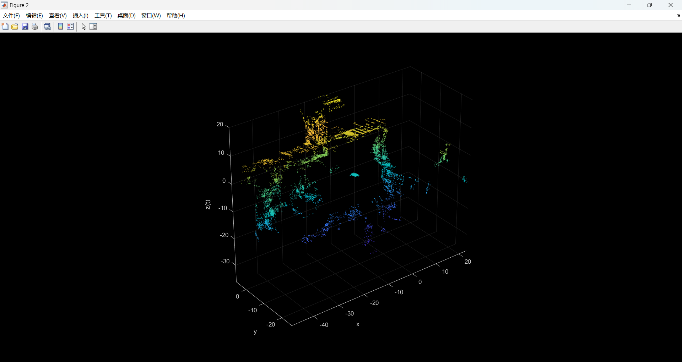Restore down the Figure 2 window
Screen dimensions: 682x362
pyautogui.click(x=650, y=5)
